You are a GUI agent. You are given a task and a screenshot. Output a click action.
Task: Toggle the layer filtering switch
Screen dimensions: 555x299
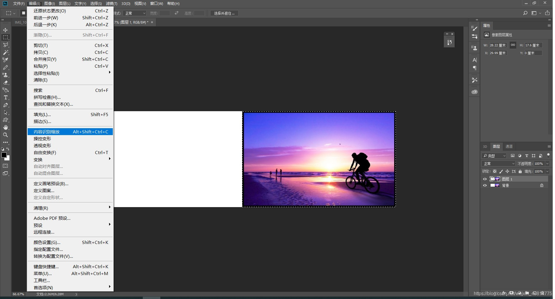point(548,155)
